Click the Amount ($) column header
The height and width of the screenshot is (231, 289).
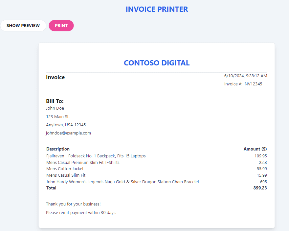coord(255,149)
